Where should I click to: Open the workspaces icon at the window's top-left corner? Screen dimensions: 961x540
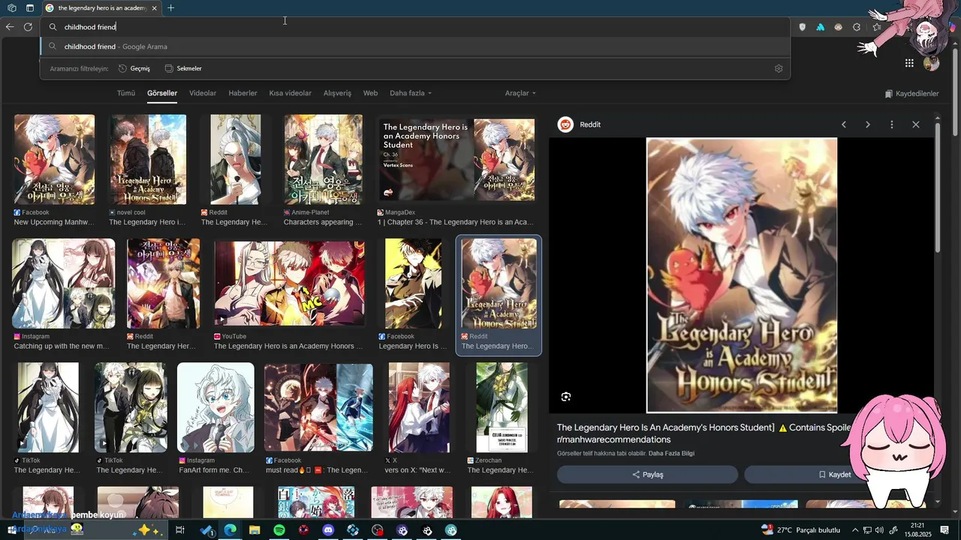pos(12,8)
